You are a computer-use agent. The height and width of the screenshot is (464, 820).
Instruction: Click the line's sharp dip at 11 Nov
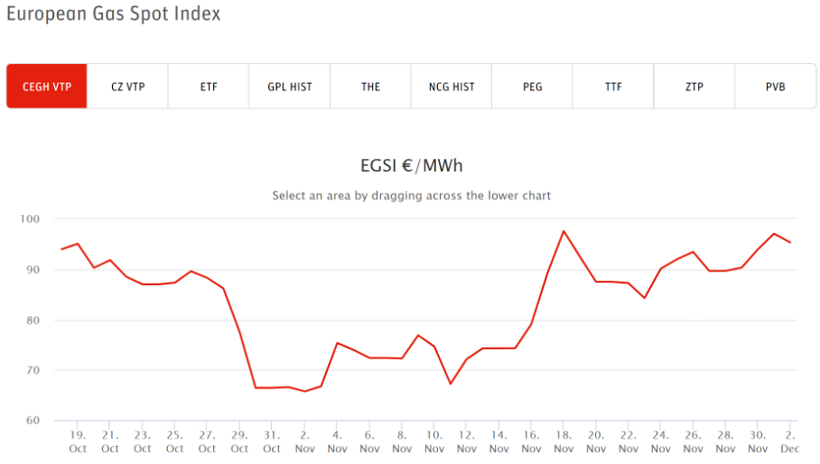[450, 384]
